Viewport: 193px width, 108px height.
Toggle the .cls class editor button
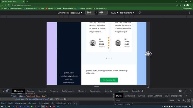pos(178,100)
